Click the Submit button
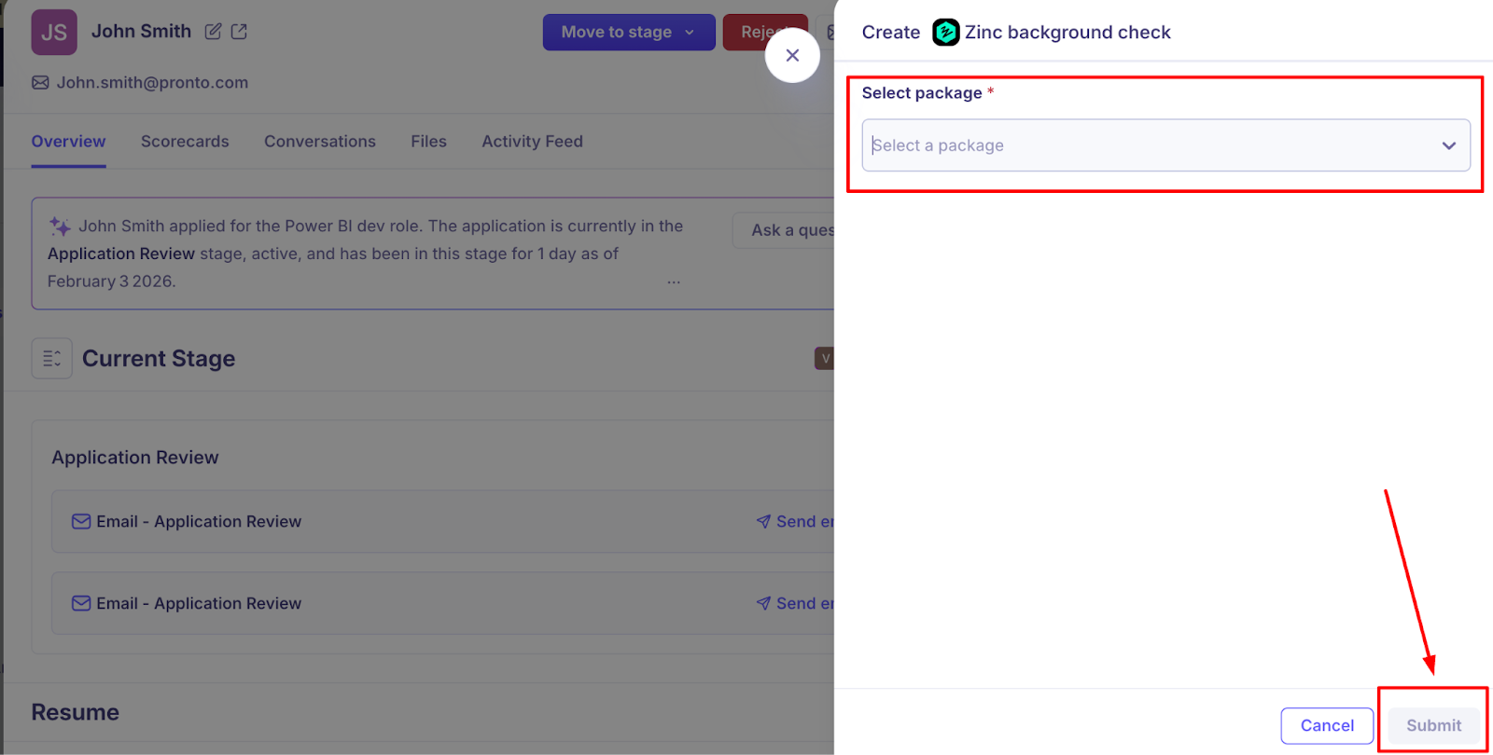 pyautogui.click(x=1433, y=725)
